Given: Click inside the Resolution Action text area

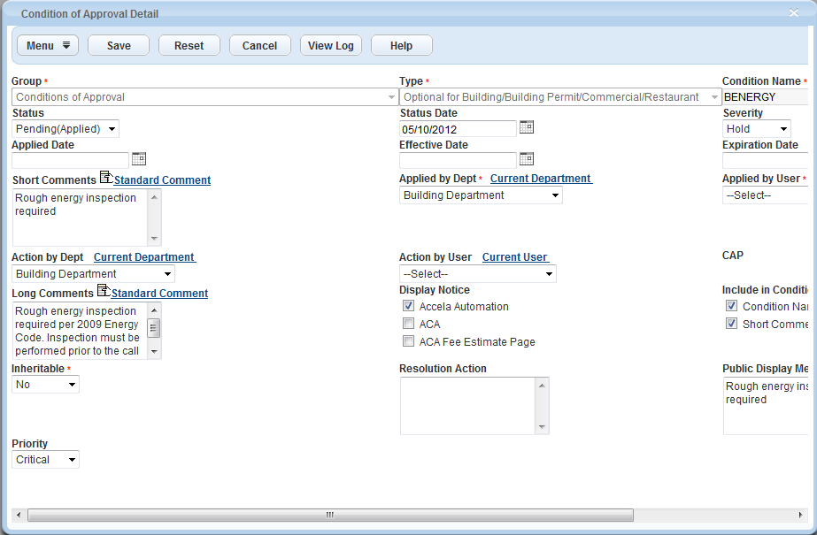Looking at the screenshot, I should click(467, 406).
